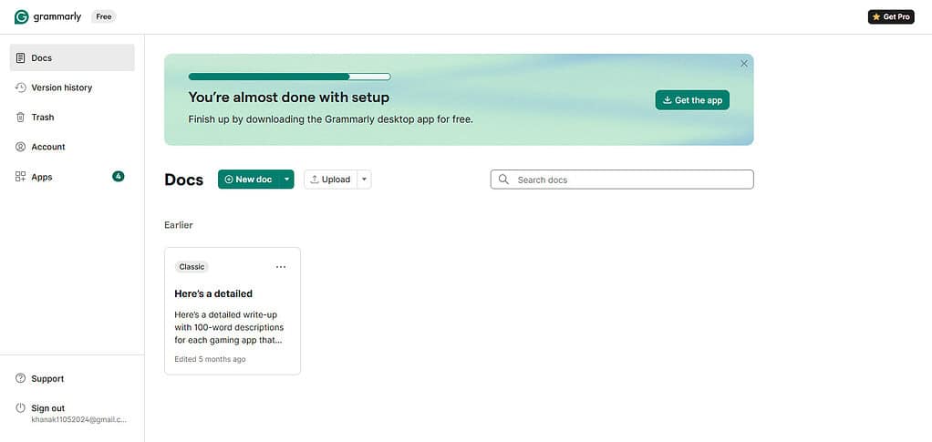
Task: Click "Edited 5 months ago" text
Action: pos(210,359)
